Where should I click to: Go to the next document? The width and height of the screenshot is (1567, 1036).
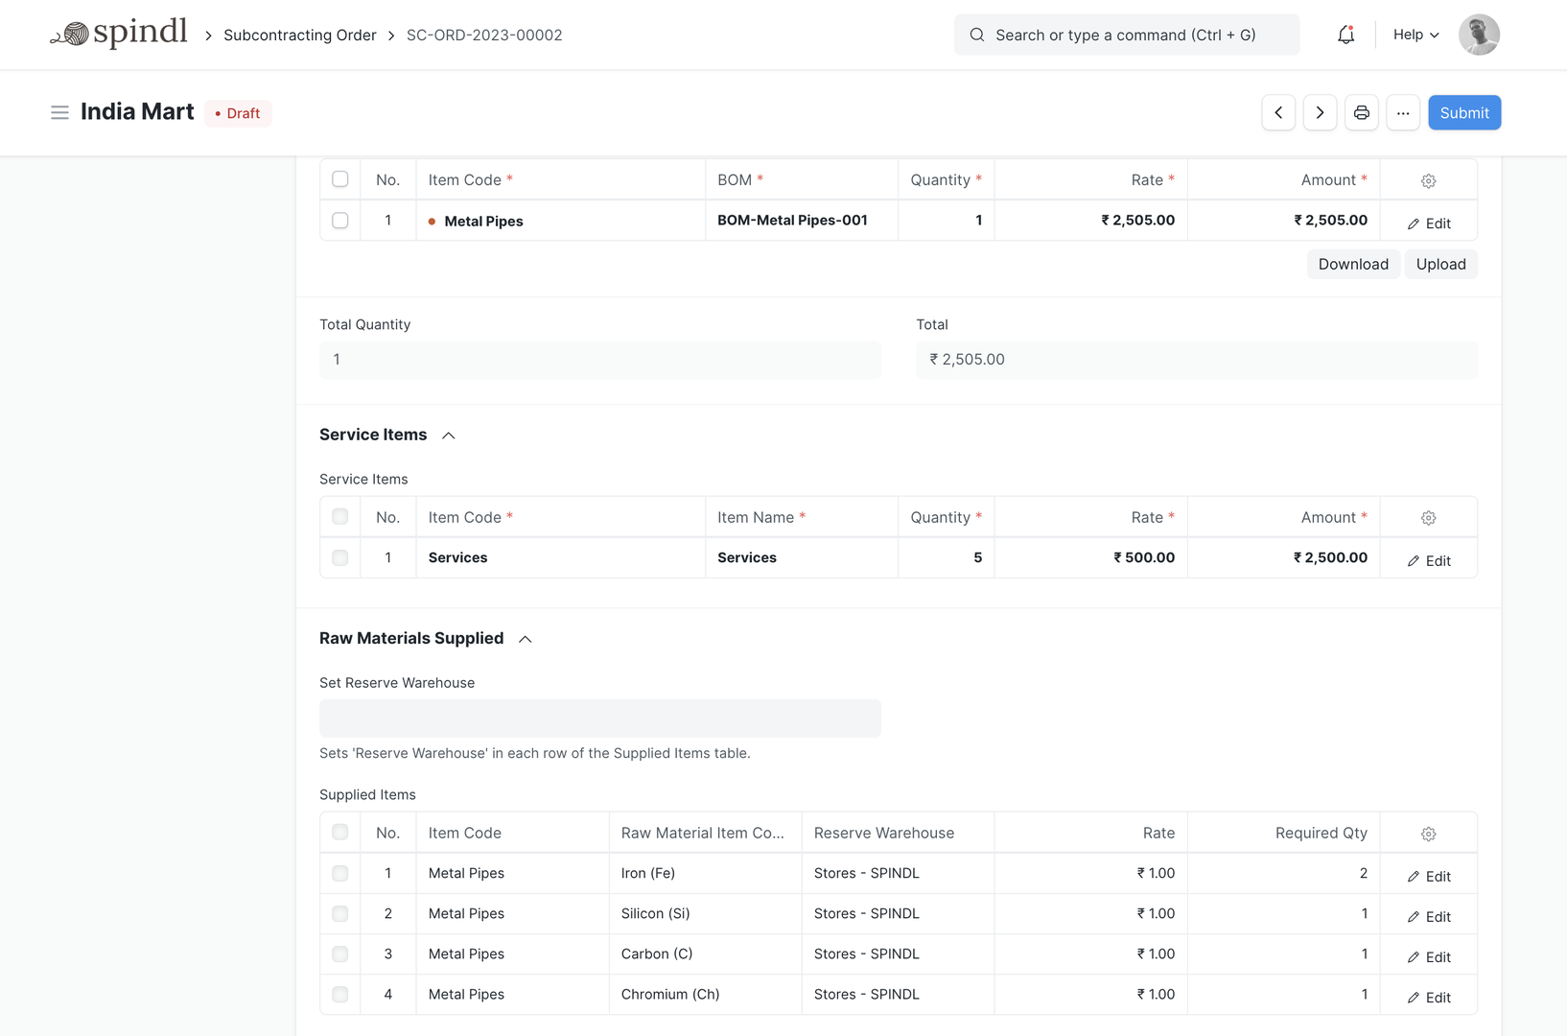coord(1320,113)
